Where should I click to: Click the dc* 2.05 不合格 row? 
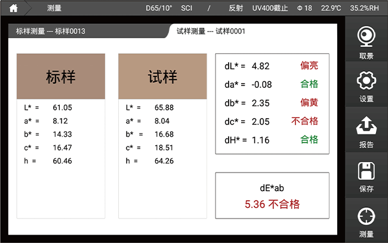click(272, 121)
